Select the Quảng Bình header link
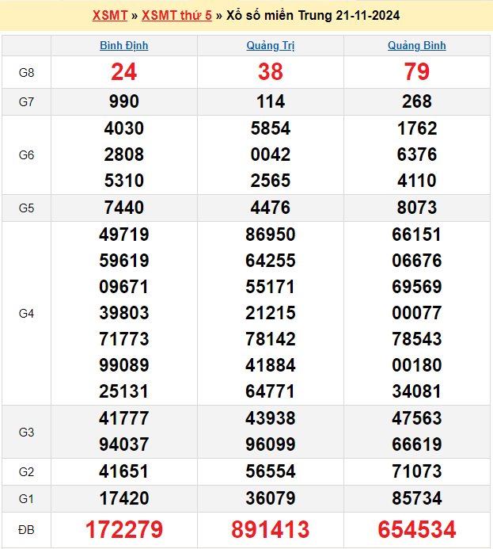Image resolution: width=493 pixels, height=549 pixels. [x=416, y=45]
